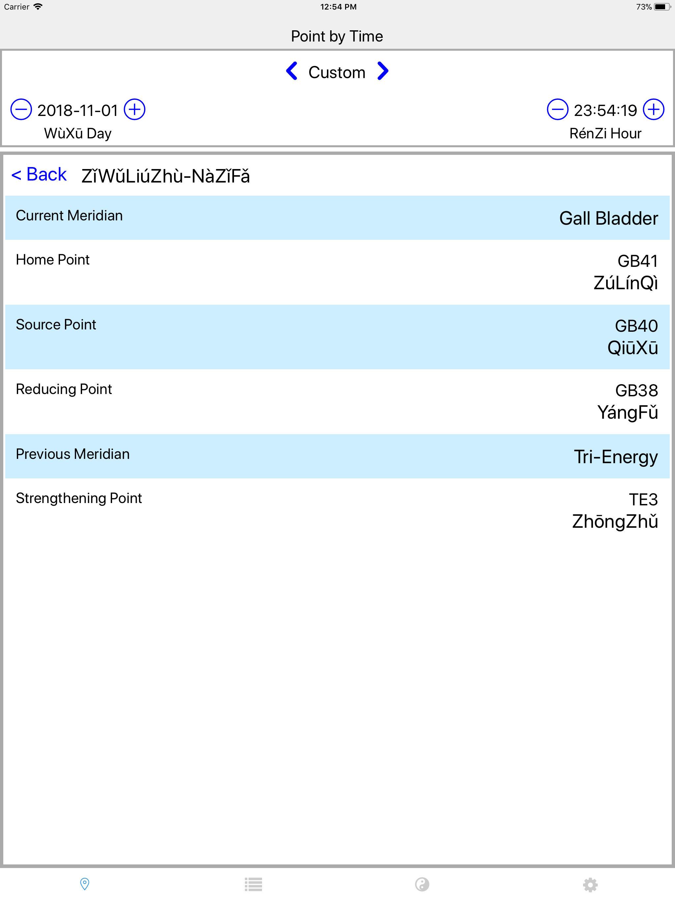The width and height of the screenshot is (675, 900).
Task: Select the Source Point row label
Action: click(x=56, y=325)
